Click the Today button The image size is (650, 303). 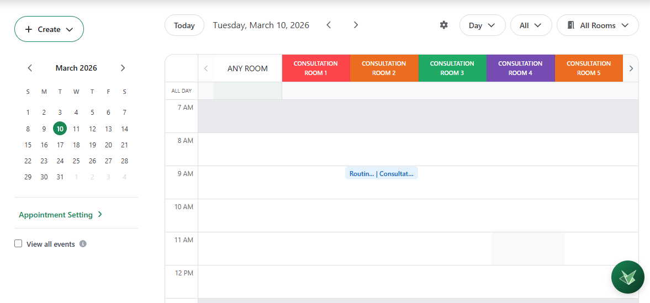click(x=184, y=25)
